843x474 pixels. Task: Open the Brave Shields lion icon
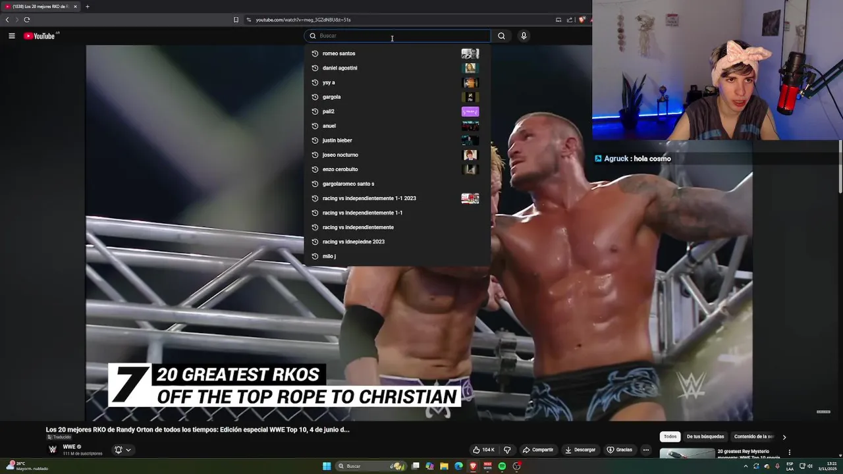click(x=582, y=20)
